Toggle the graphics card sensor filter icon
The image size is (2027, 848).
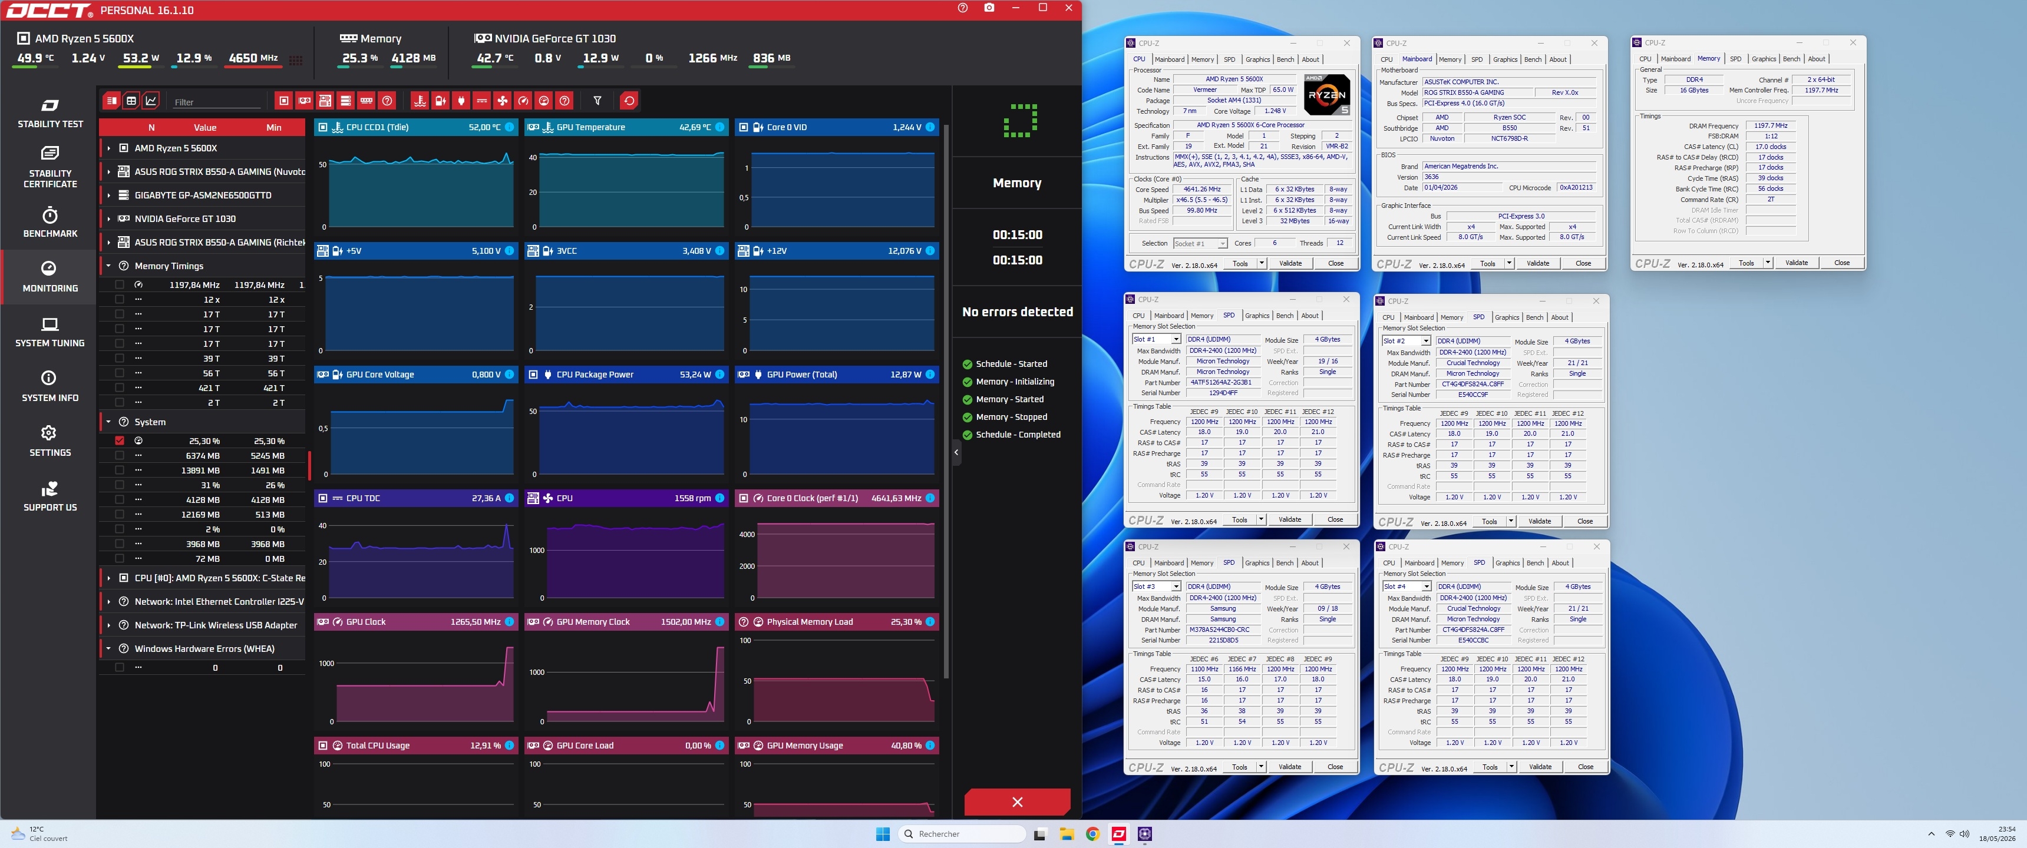coord(305,101)
